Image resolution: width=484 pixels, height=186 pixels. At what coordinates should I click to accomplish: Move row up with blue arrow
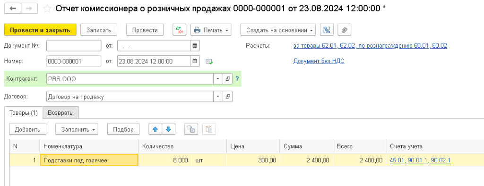click(x=155, y=129)
